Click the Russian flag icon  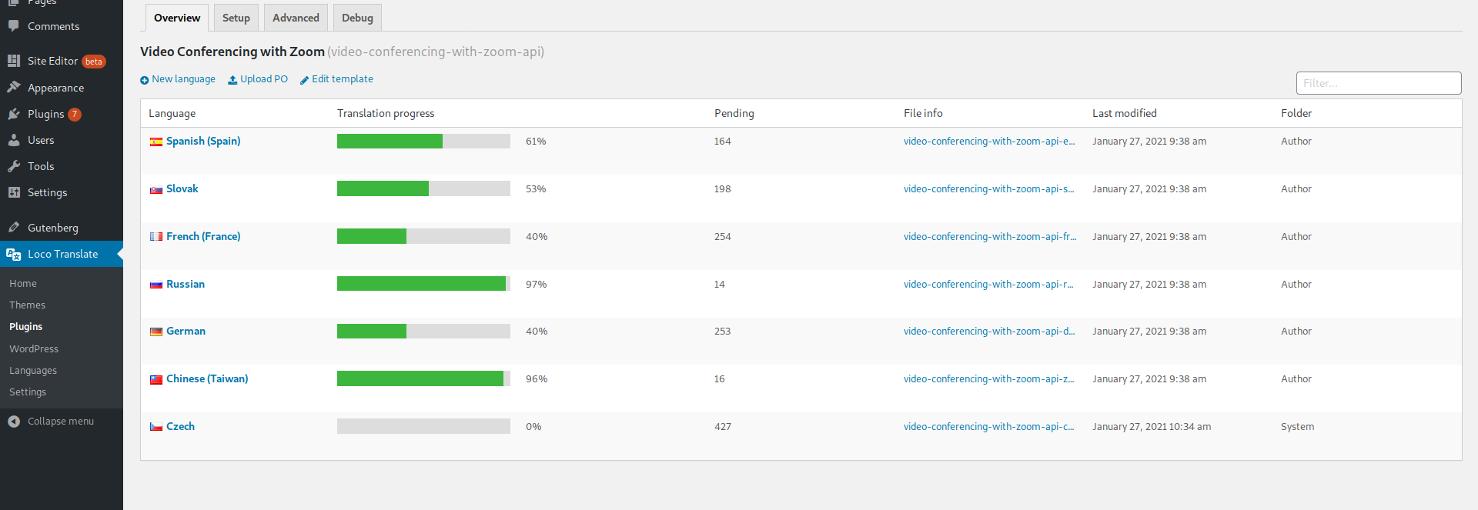coord(156,285)
